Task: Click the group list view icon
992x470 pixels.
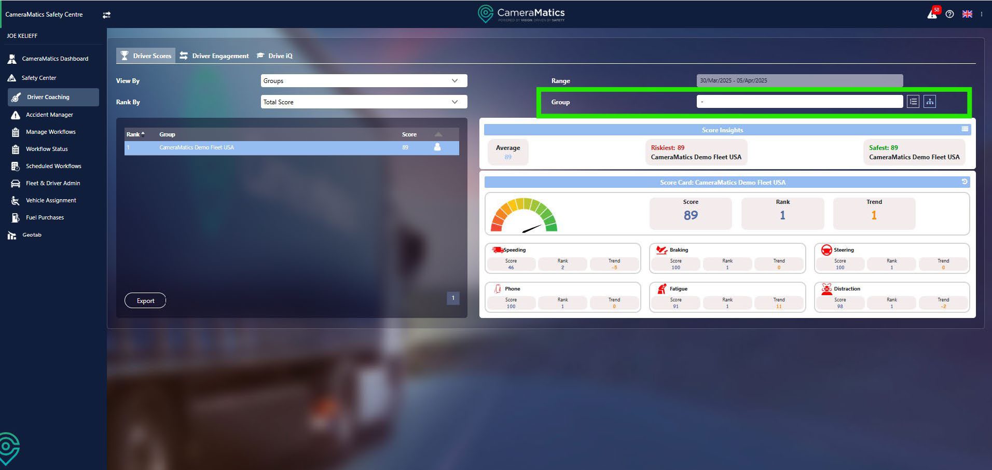Action: click(913, 102)
